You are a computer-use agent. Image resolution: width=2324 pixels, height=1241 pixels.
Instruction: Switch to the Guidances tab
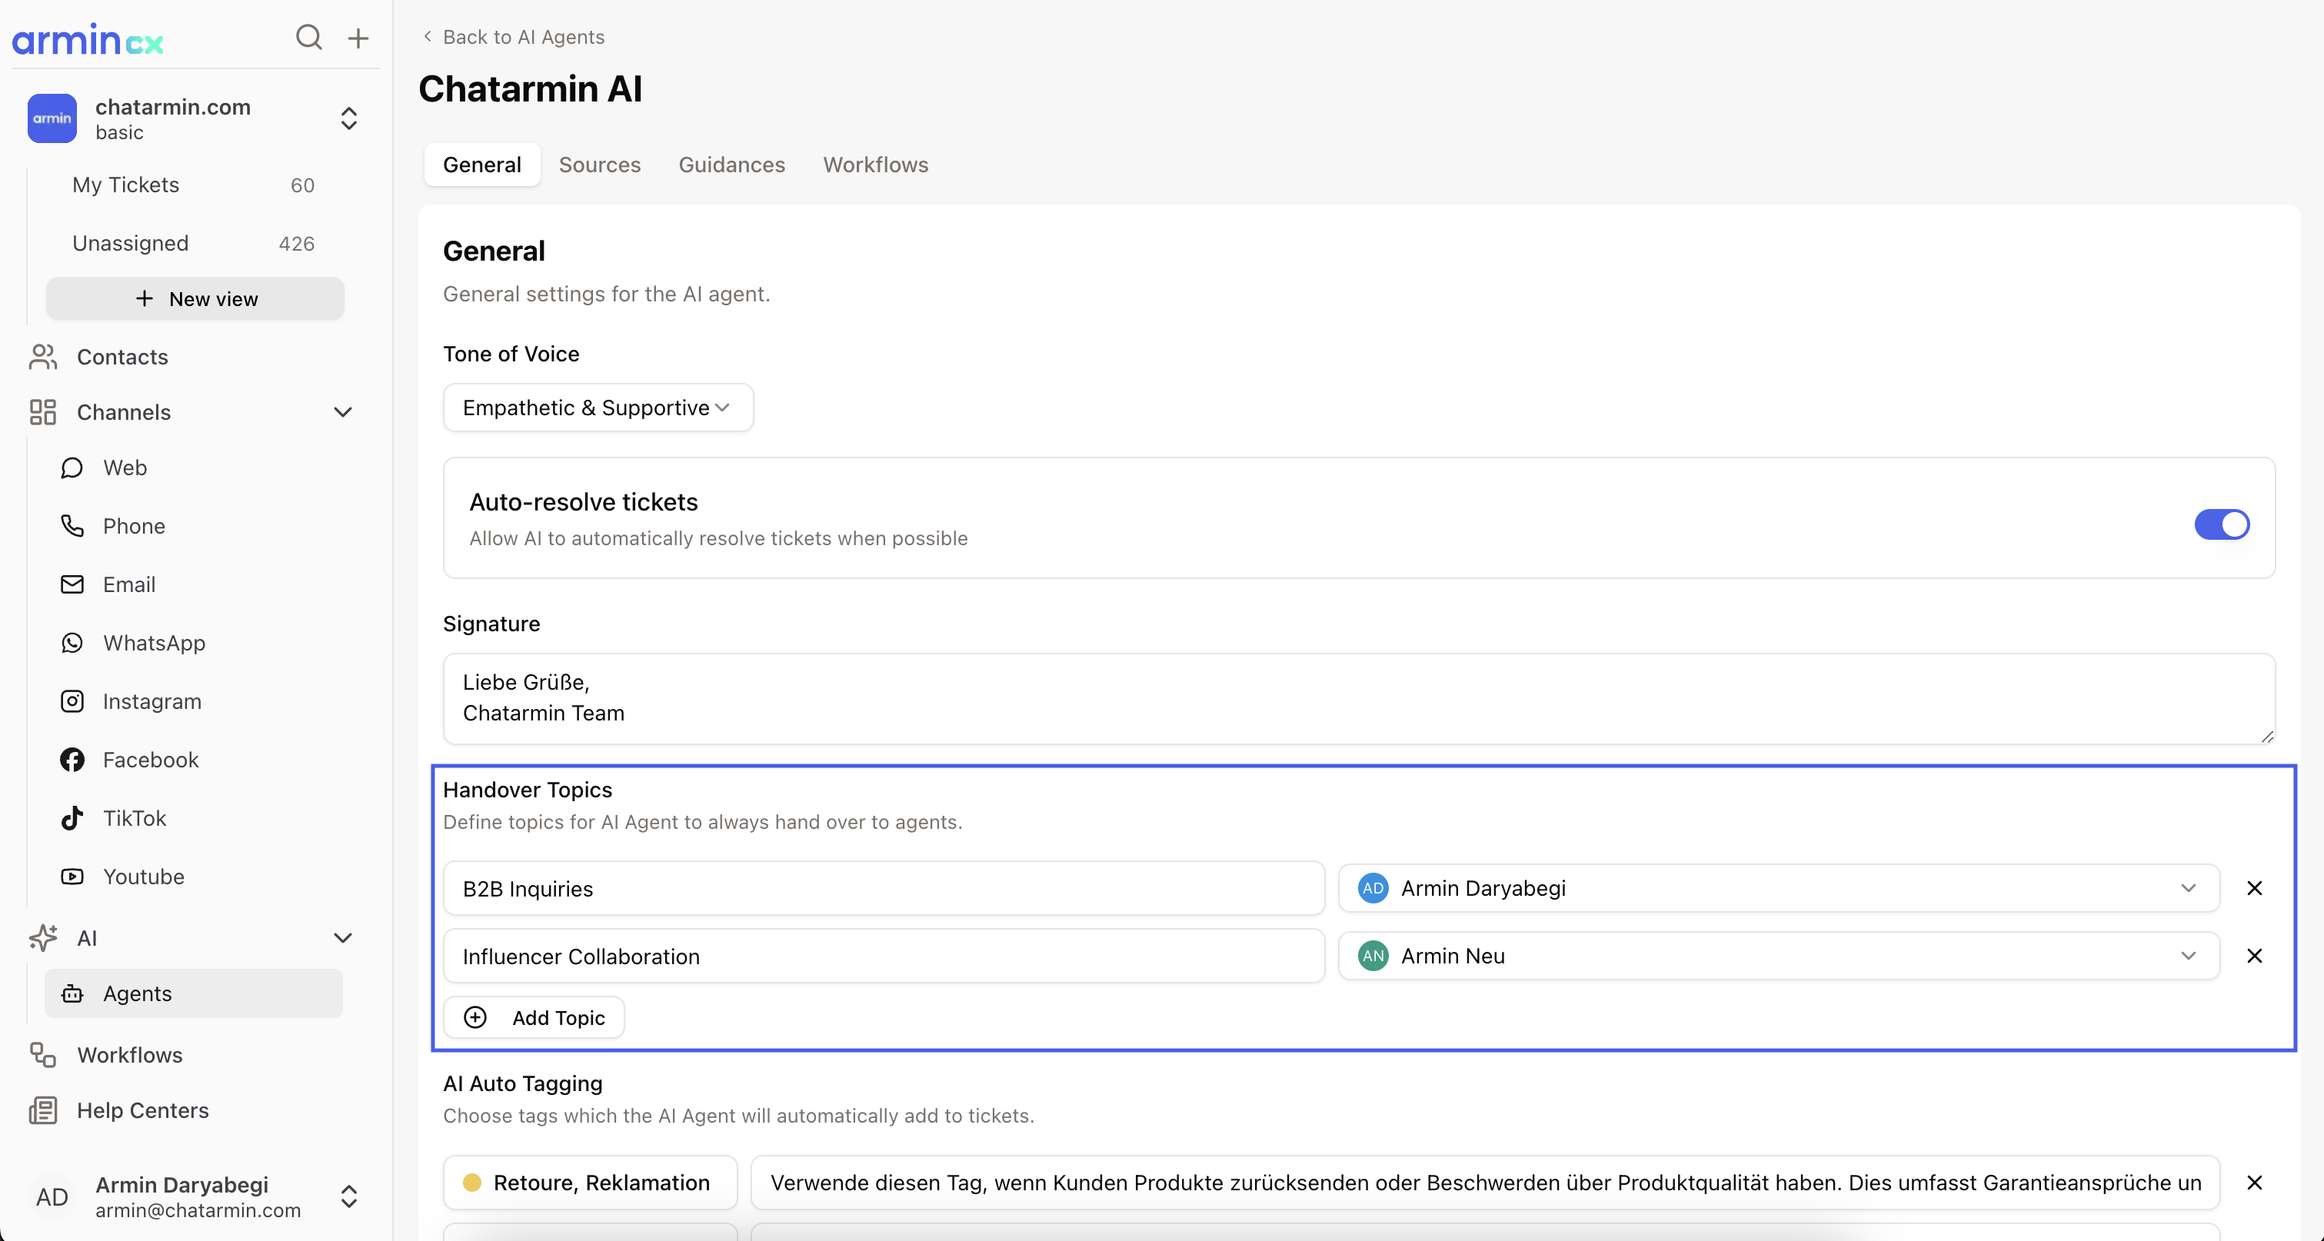click(731, 165)
